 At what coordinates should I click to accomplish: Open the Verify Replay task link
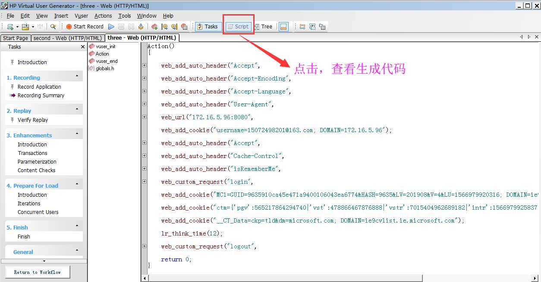point(33,120)
